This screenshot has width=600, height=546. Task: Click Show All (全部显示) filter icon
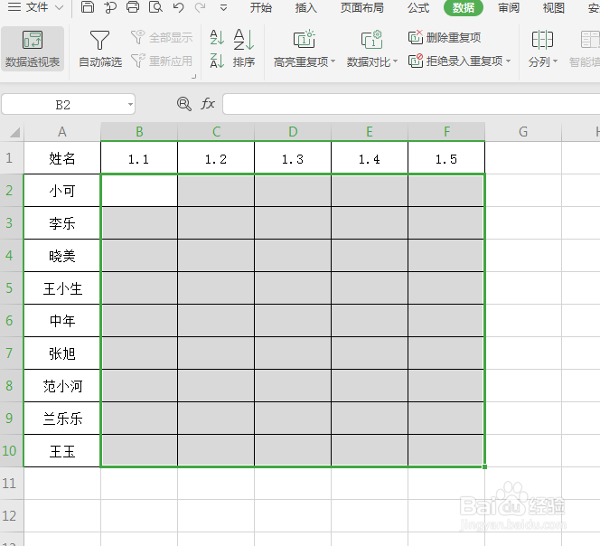tap(137, 37)
